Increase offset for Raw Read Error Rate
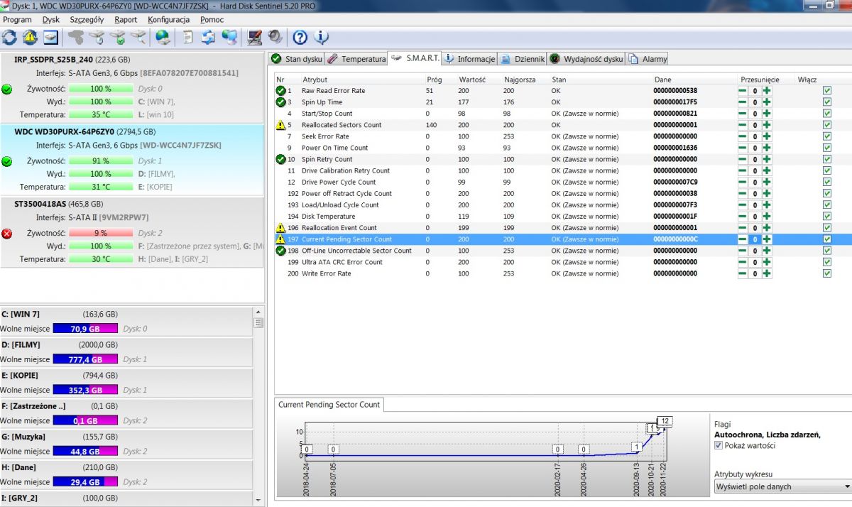The image size is (852, 507). 768,91
